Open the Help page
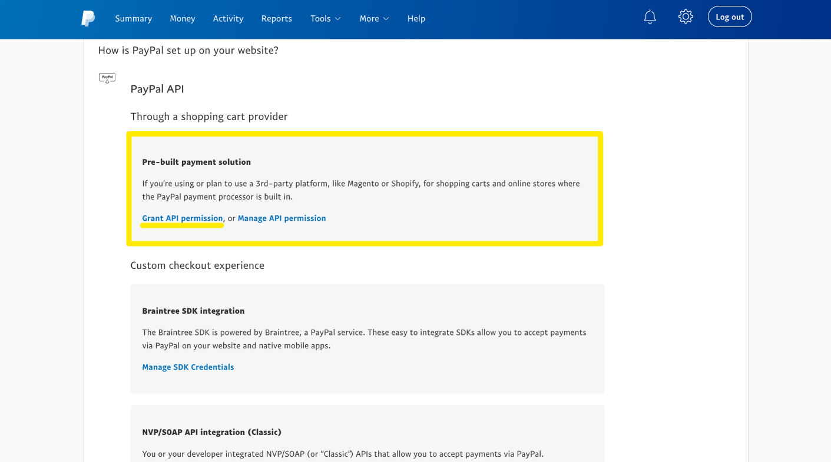Screen dimensions: 831x462 [416, 18]
